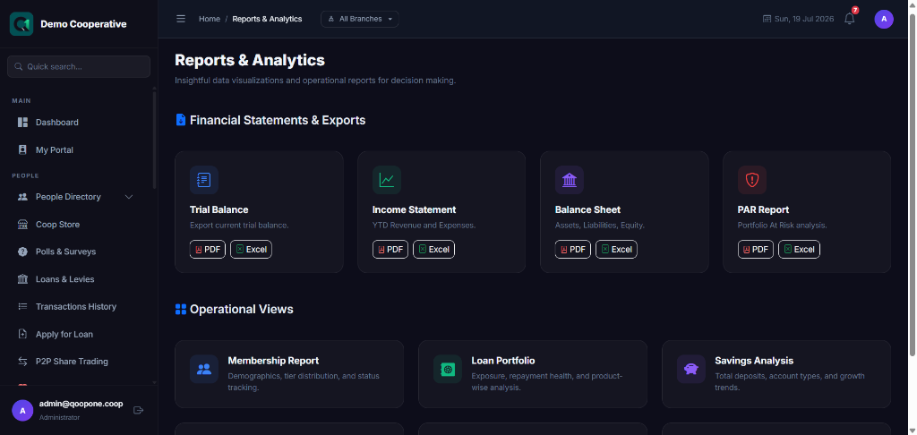The height and width of the screenshot is (435, 917).
Task: Click the logout icon beside admin email
Action: tap(139, 410)
